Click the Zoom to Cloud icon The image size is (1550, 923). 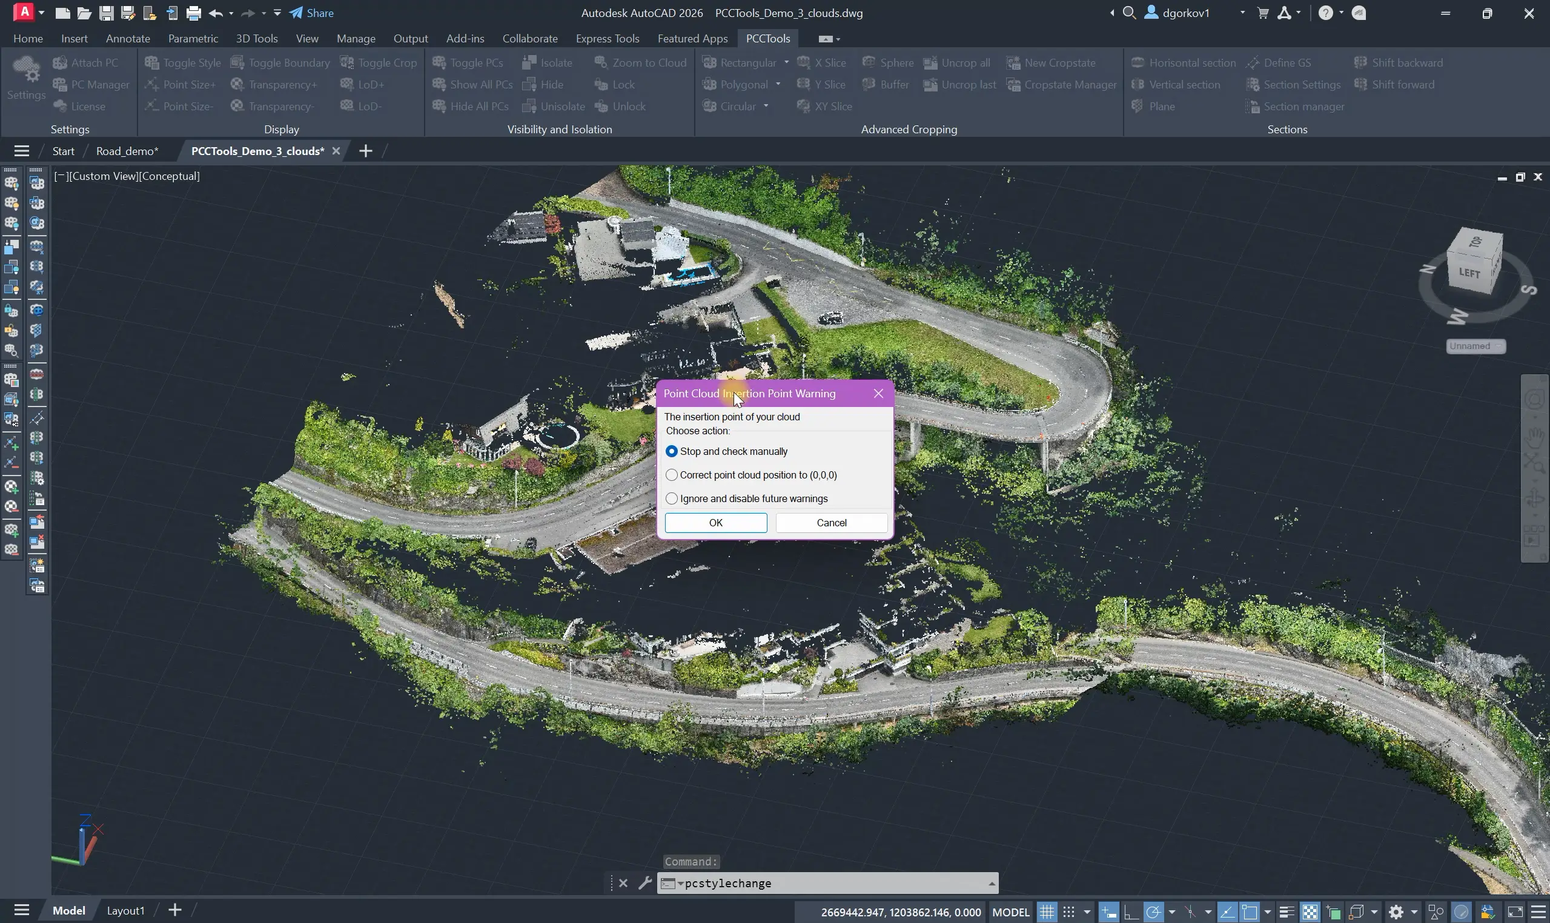point(601,63)
